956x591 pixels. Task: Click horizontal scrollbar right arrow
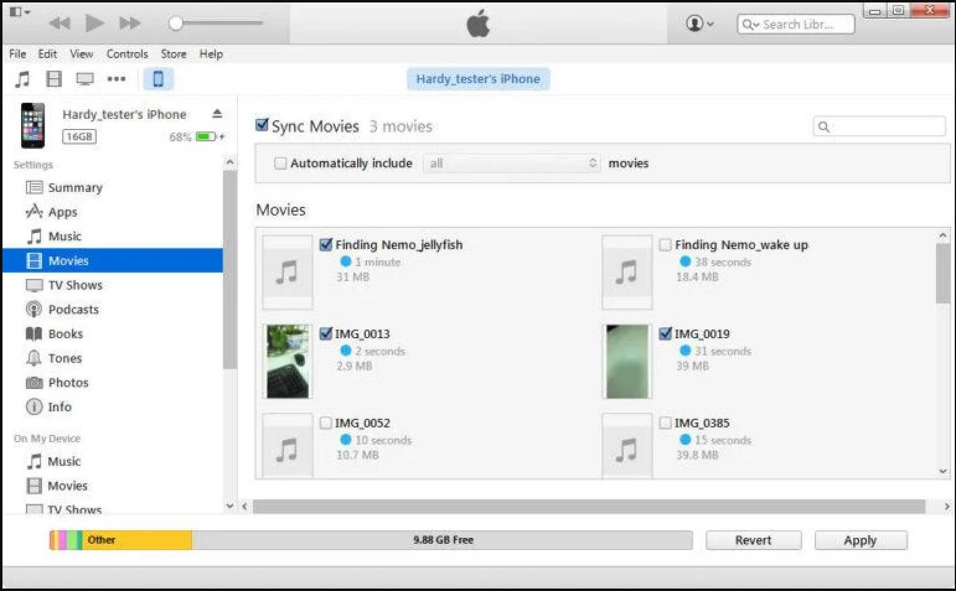[x=947, y=506]
